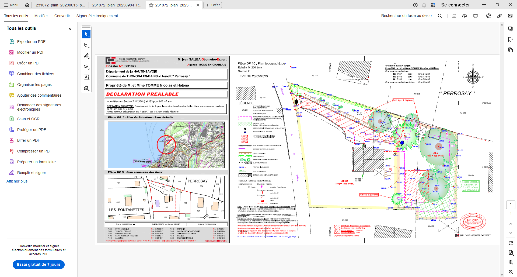The image size is (517, 277).
Task: Click the page number field
Action: tap(511, 205)
